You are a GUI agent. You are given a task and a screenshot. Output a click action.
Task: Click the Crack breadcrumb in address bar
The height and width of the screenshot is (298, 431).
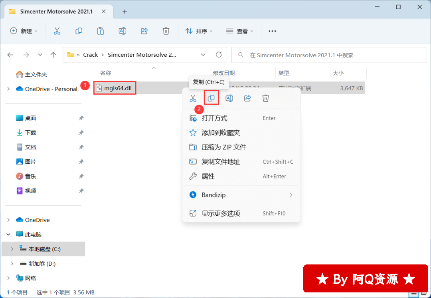coord(91,55)
